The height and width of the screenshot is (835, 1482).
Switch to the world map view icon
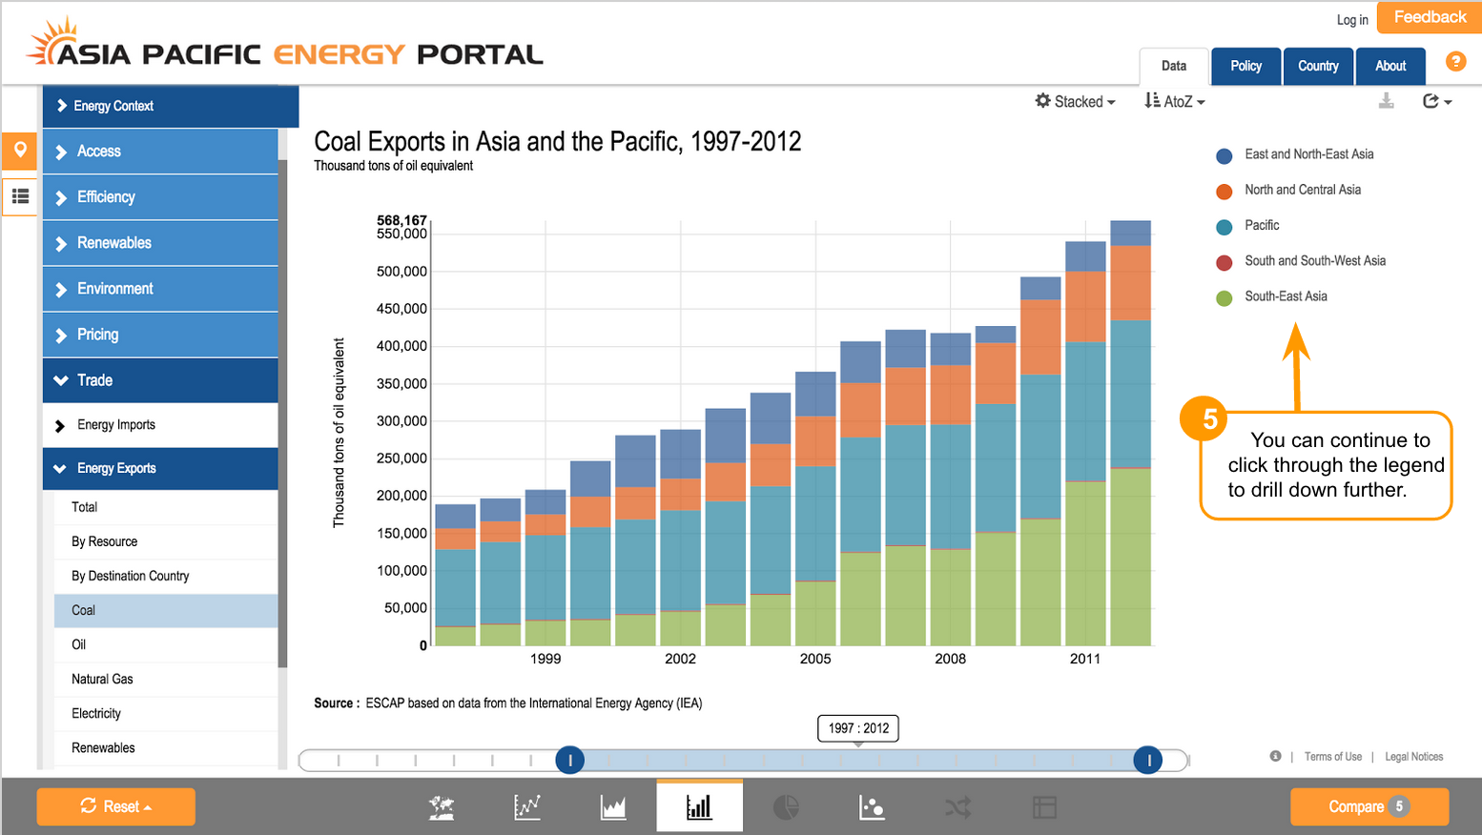pyautogui.click(x=441, y=807)
